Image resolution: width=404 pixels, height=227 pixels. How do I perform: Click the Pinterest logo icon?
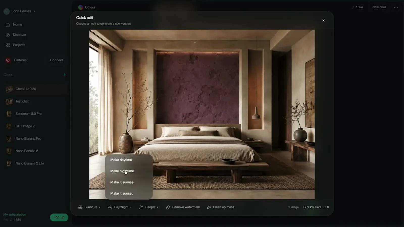tap(8, 60)
